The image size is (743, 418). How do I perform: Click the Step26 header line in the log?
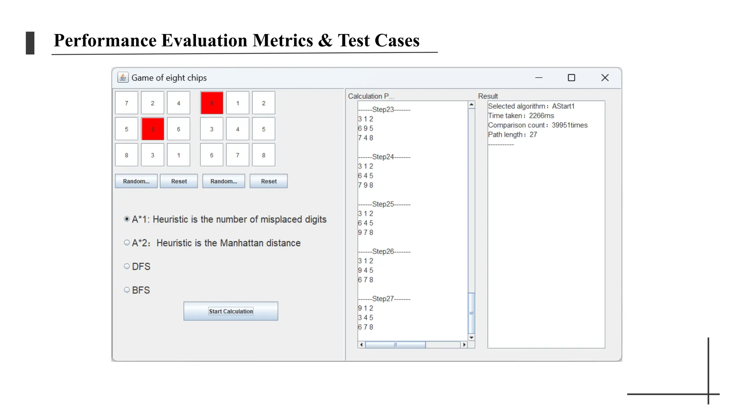coord(384,251)
